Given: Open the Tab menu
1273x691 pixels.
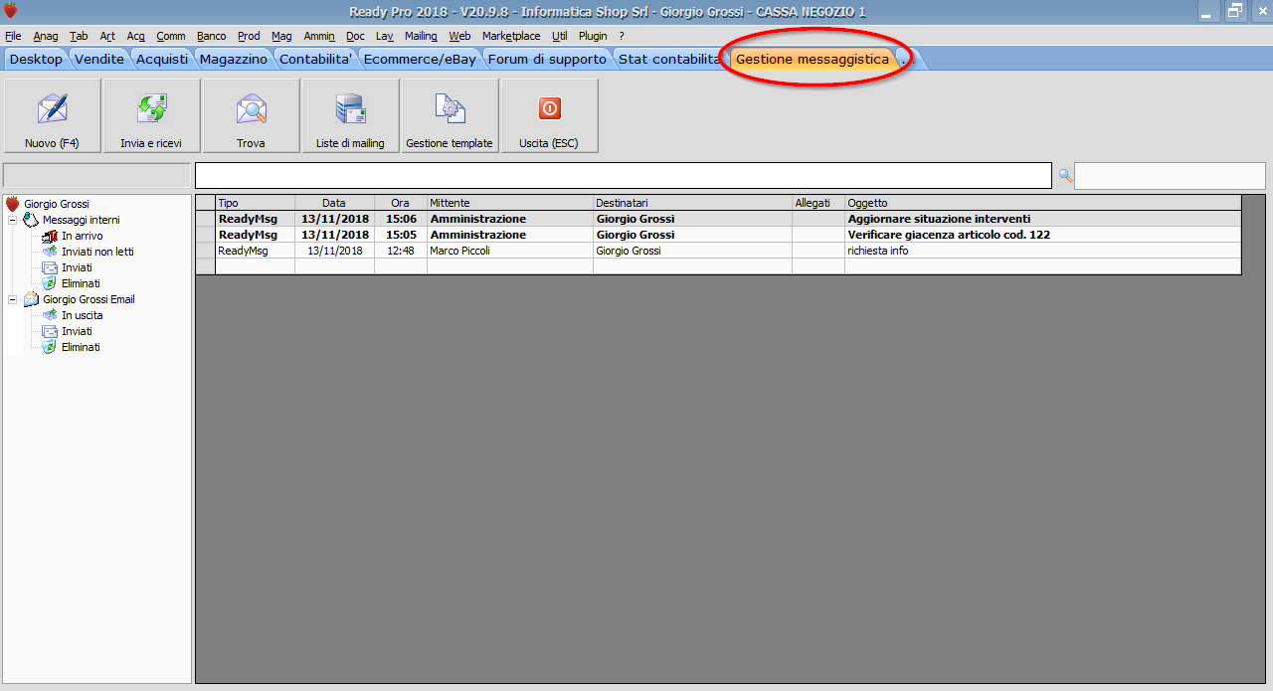Looking at the screenshot, I should (79, 36).
